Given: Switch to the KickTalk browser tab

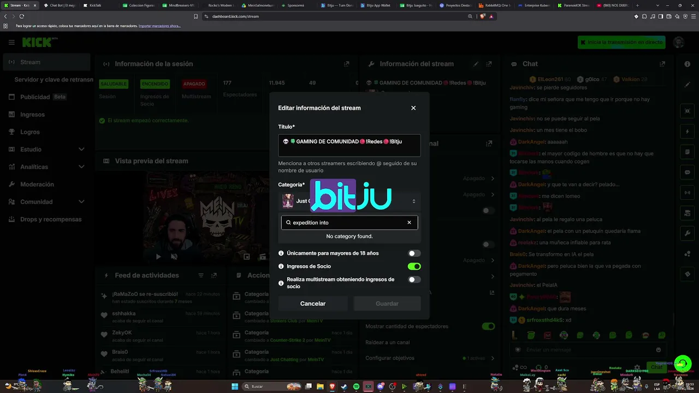Looking at the screenshot, I should [99, 5].
